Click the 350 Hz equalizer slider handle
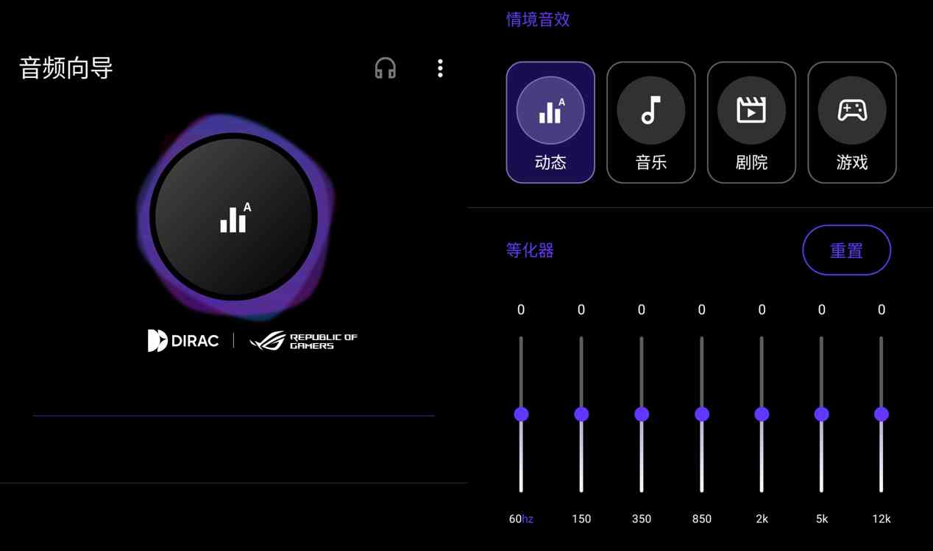 pos(642,414)
